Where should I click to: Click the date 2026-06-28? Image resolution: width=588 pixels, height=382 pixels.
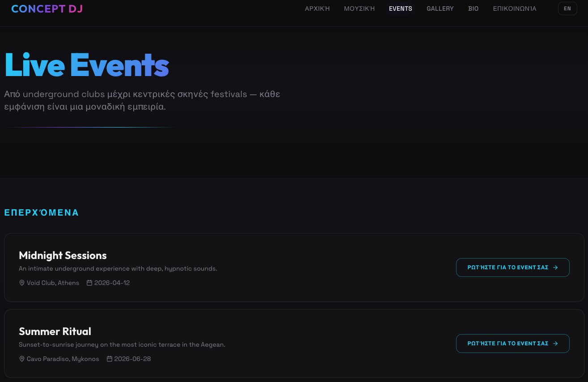(132, 359)
